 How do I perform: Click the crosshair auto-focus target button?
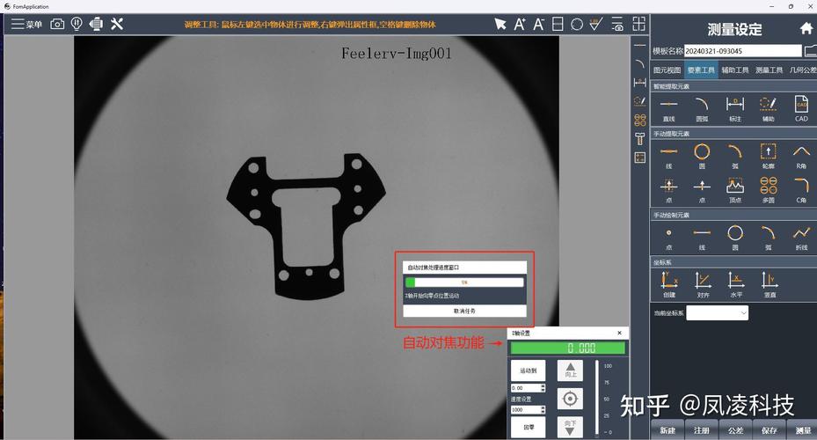tap(570, 399)
